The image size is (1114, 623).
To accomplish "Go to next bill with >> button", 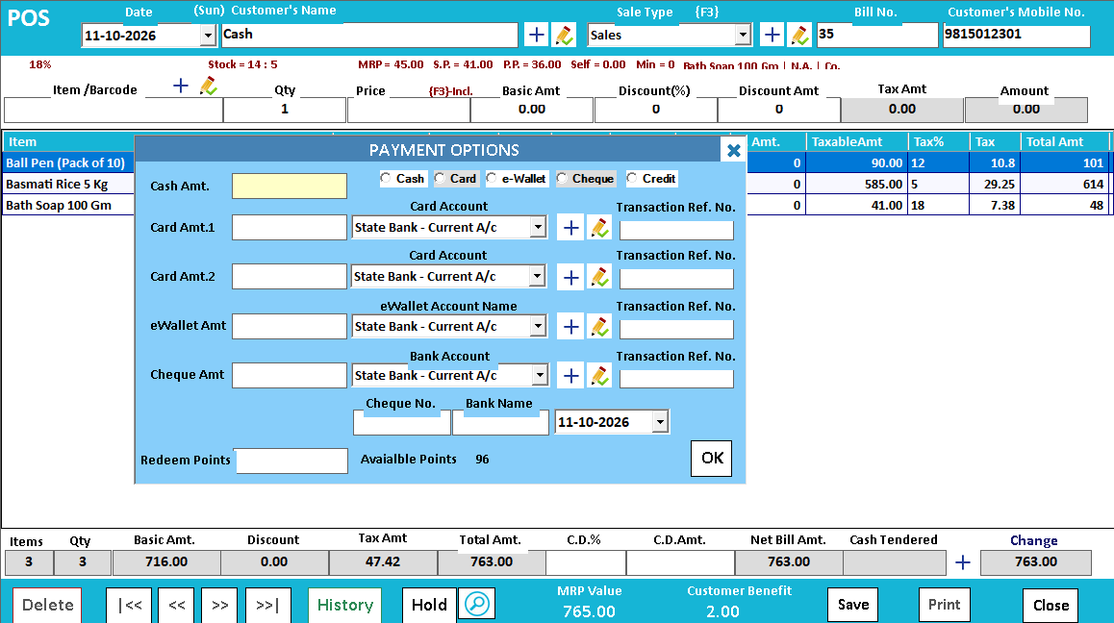I will [x=220, y=606].
